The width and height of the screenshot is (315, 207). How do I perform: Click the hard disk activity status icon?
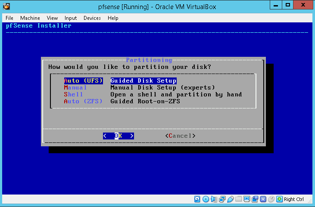pos(197,199)
